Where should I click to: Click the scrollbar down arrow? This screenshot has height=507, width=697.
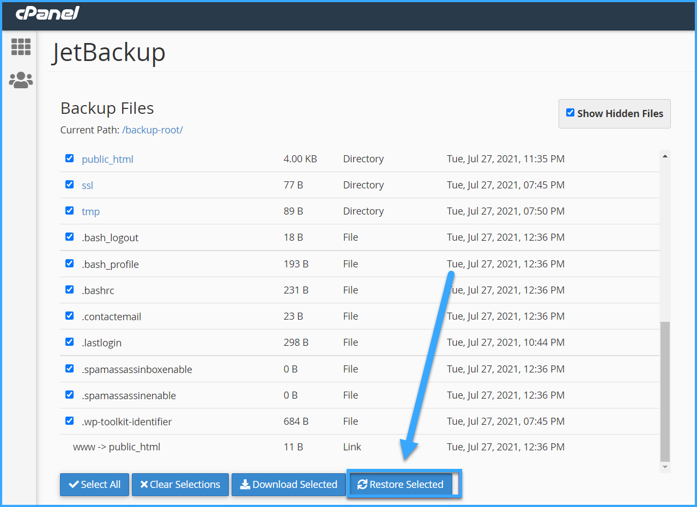[664, 467]
